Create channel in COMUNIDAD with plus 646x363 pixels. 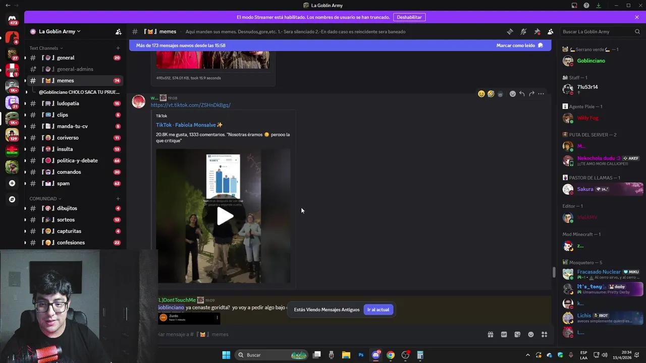[x=118, y=199]
